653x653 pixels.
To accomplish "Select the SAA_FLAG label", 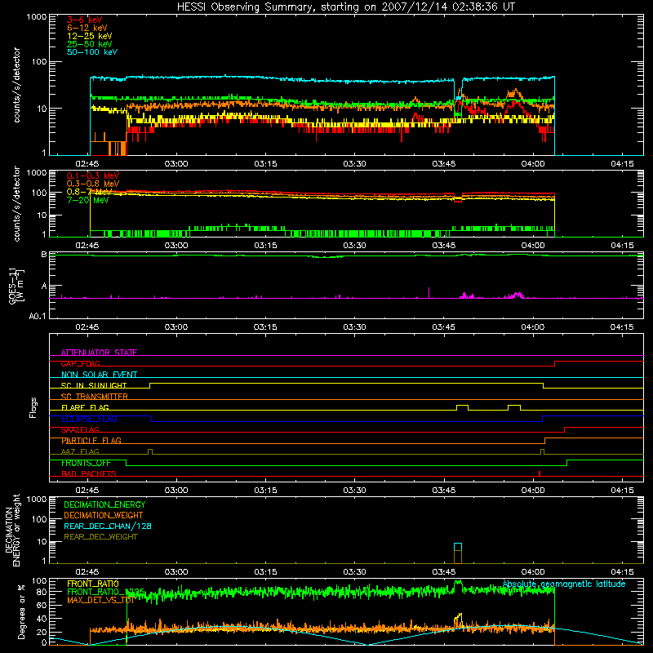I will click(80, 429).
